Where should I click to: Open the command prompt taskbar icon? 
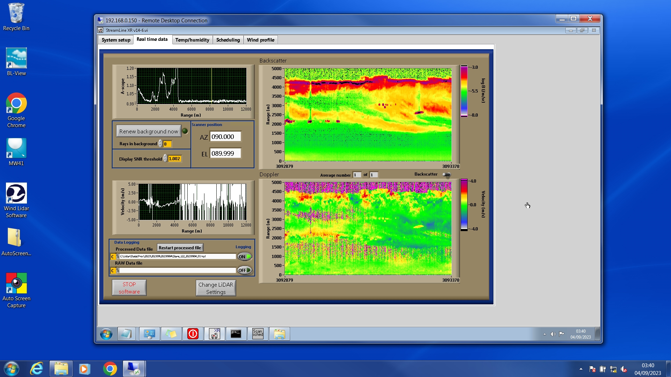pos(236,334)
